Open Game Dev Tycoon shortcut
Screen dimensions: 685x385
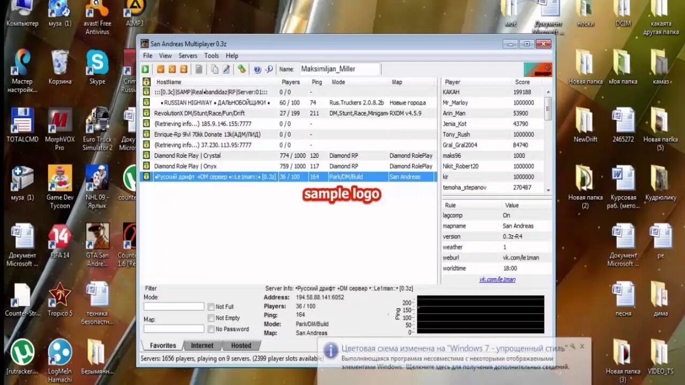pos(59,187)
